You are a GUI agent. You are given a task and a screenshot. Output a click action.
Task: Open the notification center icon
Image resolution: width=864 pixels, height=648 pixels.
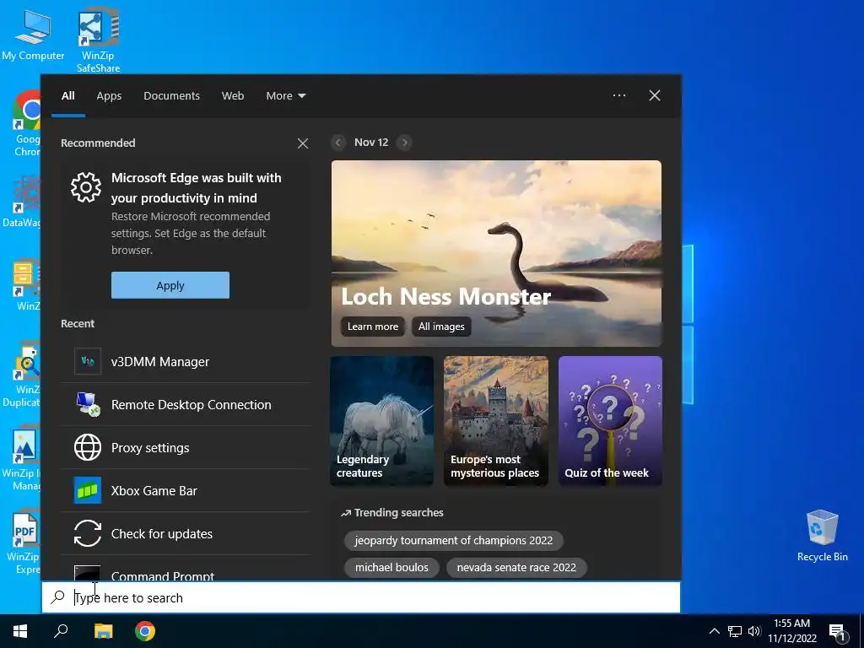point(837,632)
